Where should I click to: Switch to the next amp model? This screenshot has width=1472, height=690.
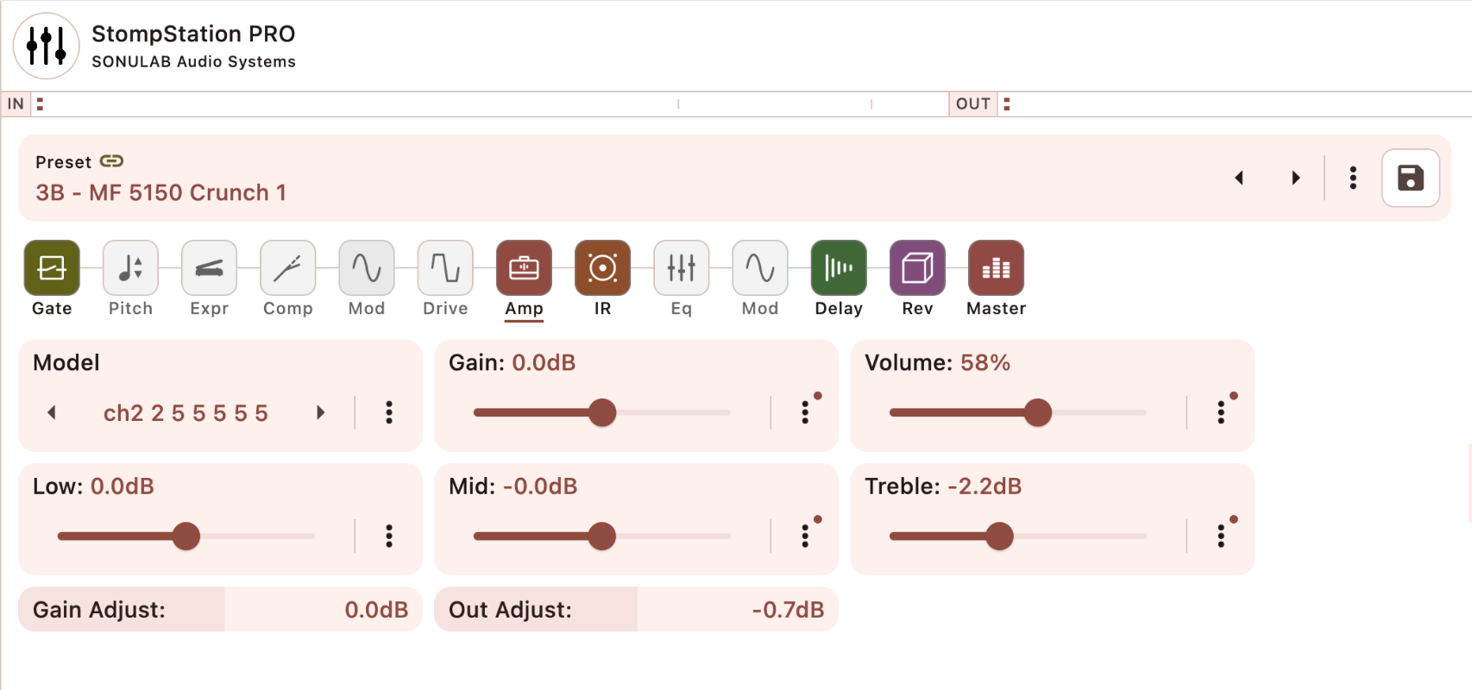[320, 412]
